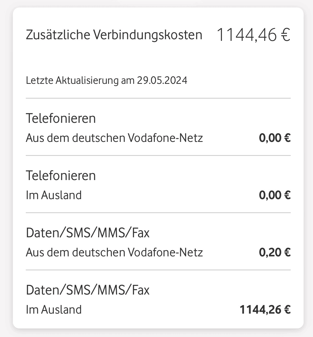Click Im Ausland under Daten/SMS/MMS/Fax
This screenshot has height=337, width=313.
[54, 310]
